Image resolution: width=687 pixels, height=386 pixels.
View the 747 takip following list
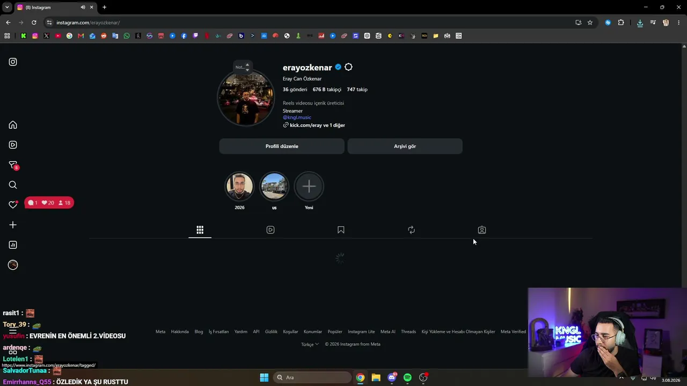(357, 90)
